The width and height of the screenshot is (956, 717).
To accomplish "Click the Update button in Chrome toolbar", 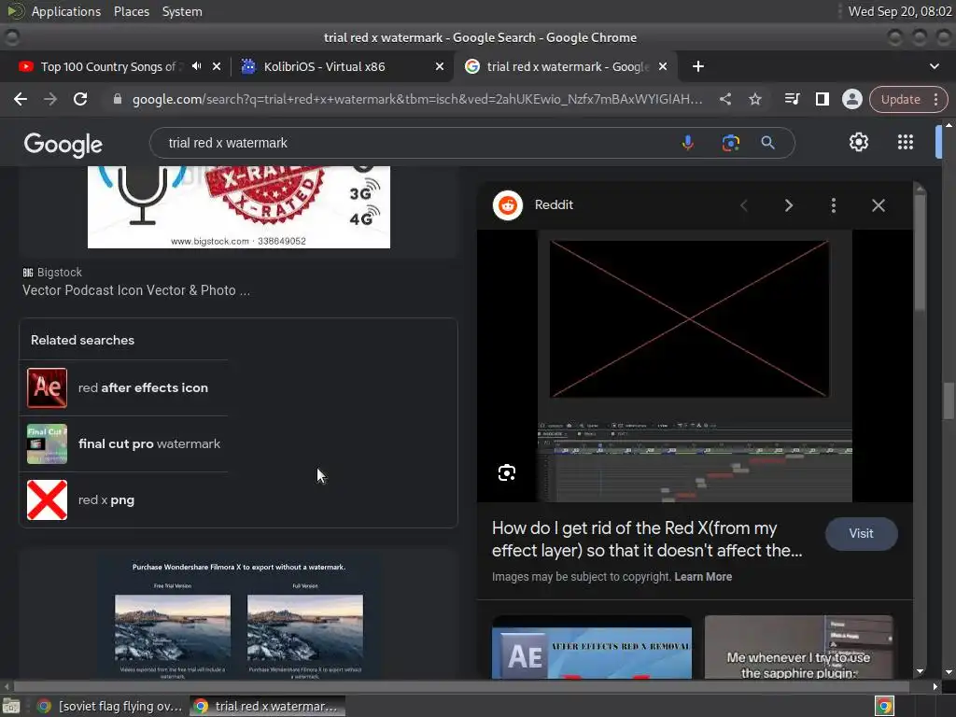I will (x=900, y=99).
